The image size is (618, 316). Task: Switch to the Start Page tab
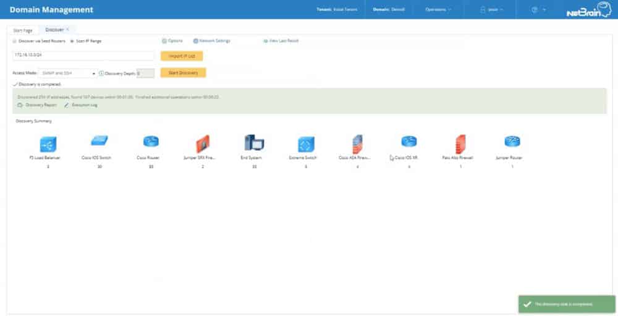23,30
